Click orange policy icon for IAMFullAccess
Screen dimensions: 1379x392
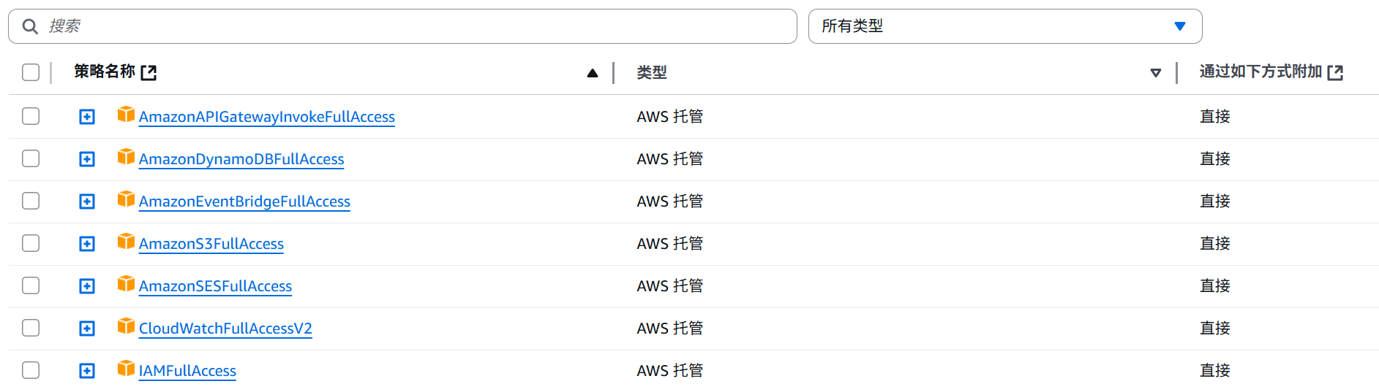tap(126, 369)
